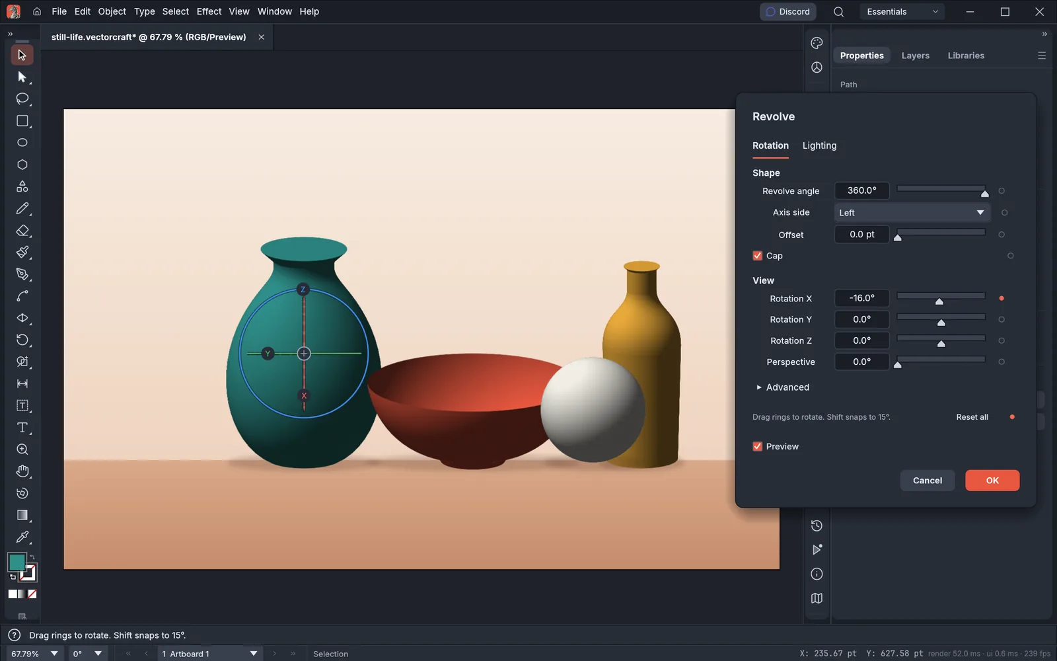This screenshot has width=1057, height=661.
Task: Click the teal fill color swatch
Action: coord(17,562)
